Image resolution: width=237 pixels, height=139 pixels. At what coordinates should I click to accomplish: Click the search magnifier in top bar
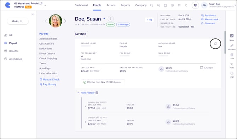[151, 5]
